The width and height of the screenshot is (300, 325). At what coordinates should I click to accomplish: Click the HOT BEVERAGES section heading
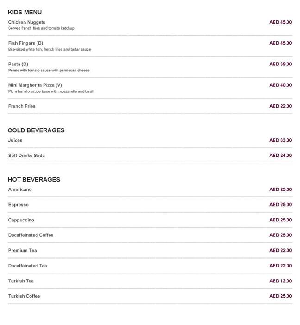point(34,179)
